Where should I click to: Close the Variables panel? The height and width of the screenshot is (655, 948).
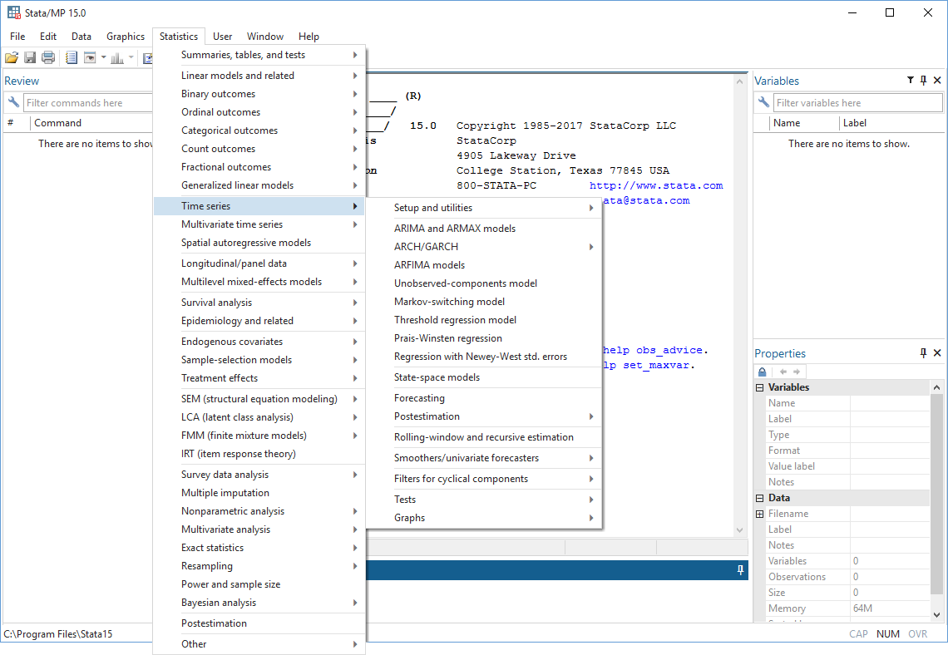(x=937, y=81)
